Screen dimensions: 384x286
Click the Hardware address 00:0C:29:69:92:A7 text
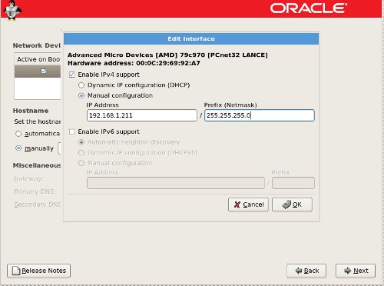coord(134,63)
